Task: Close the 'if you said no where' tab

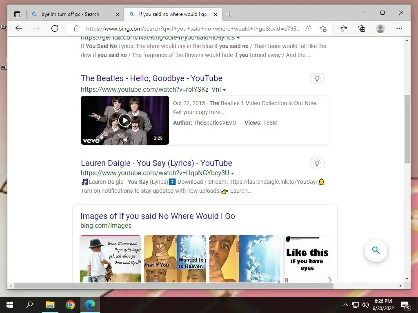Action: [216, 14]
